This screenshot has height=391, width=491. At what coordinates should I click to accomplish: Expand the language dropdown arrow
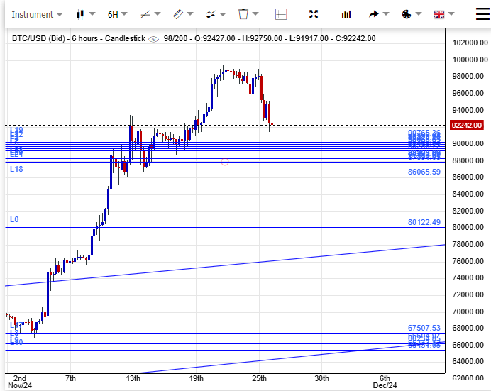coord(451,13)
